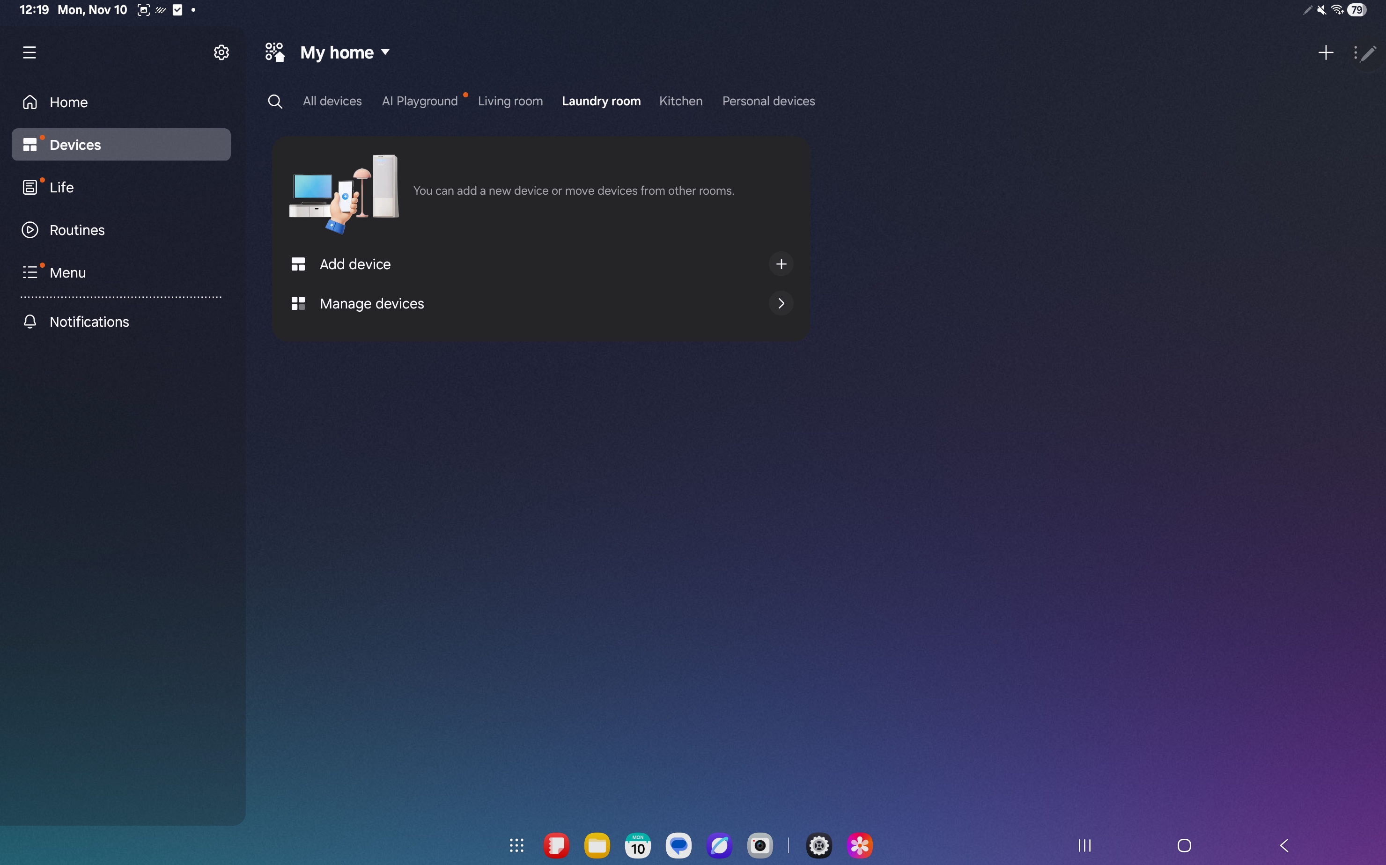
Task: Click plus button beside Add device
Action: (x=781, y=264)
